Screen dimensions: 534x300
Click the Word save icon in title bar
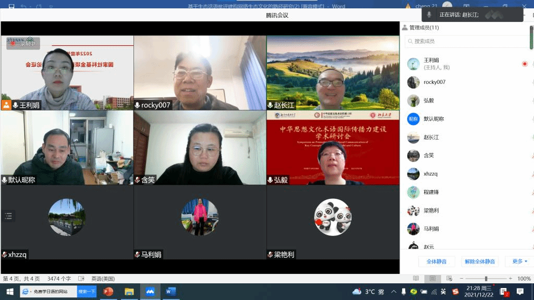[10, 6]
